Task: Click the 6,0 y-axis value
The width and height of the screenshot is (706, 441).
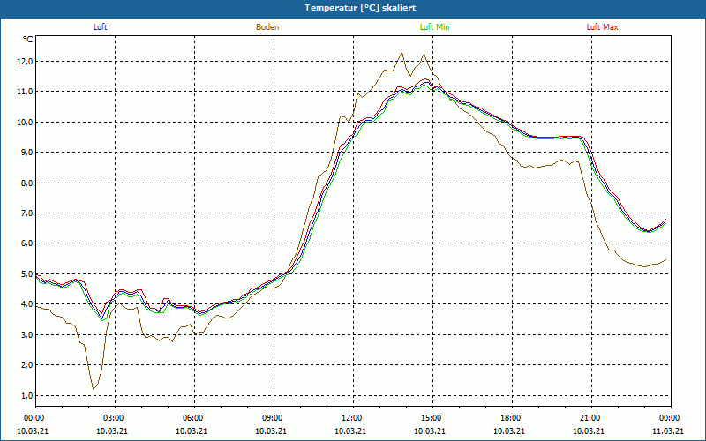Action: [x=26, y=243]
